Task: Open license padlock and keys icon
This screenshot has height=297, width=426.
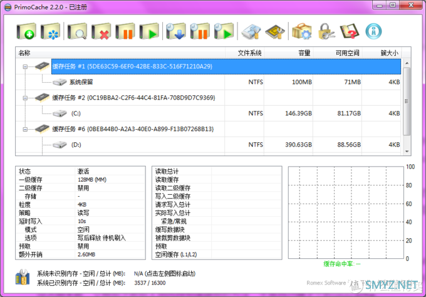Action: (326, 31)
